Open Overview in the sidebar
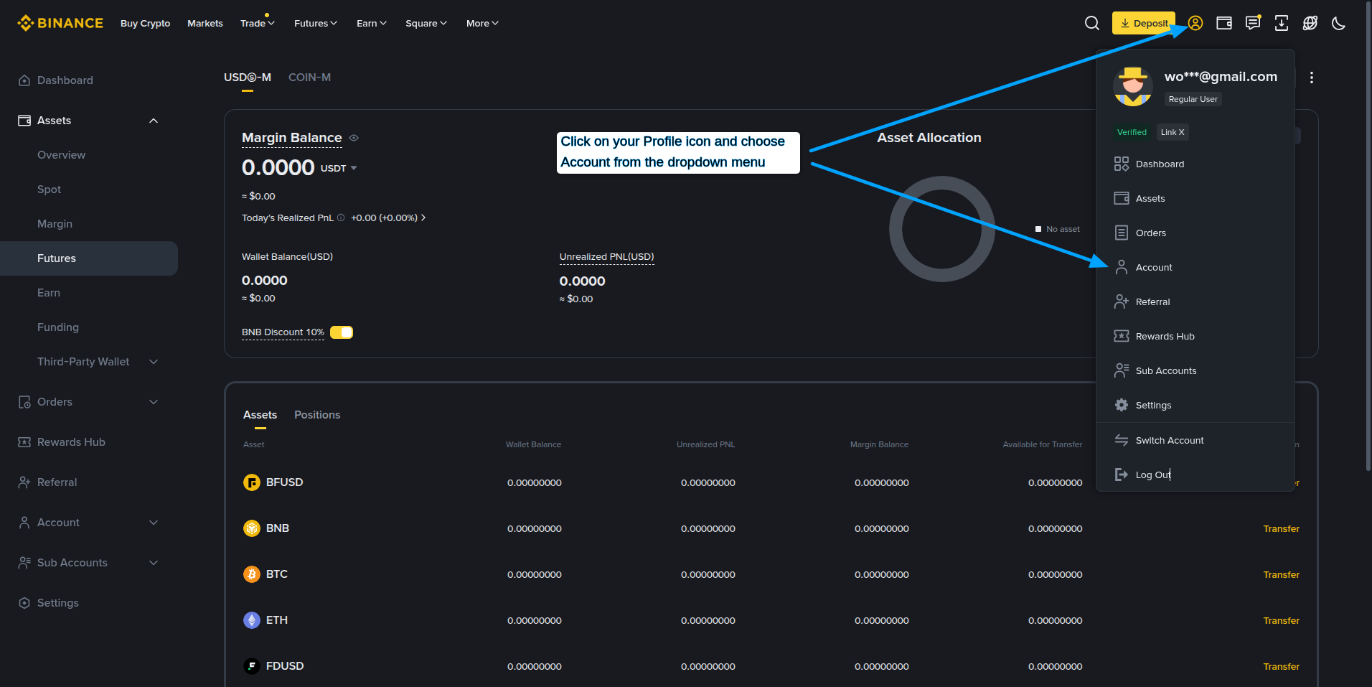 [x=61, y=155]
